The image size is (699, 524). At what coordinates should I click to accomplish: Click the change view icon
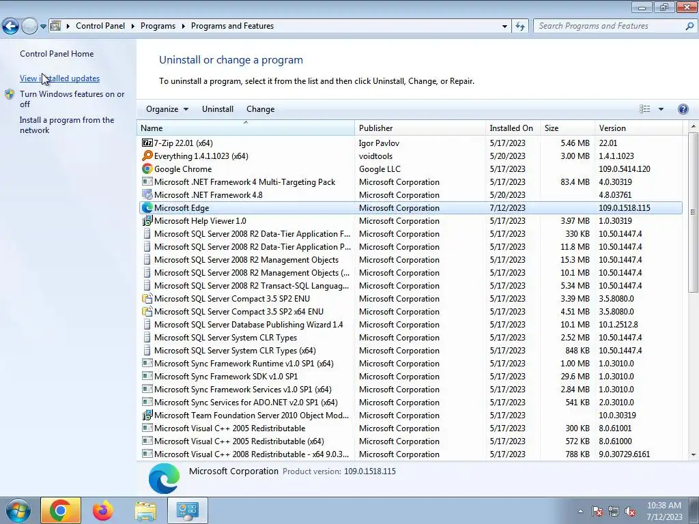(x=644, y=109)
